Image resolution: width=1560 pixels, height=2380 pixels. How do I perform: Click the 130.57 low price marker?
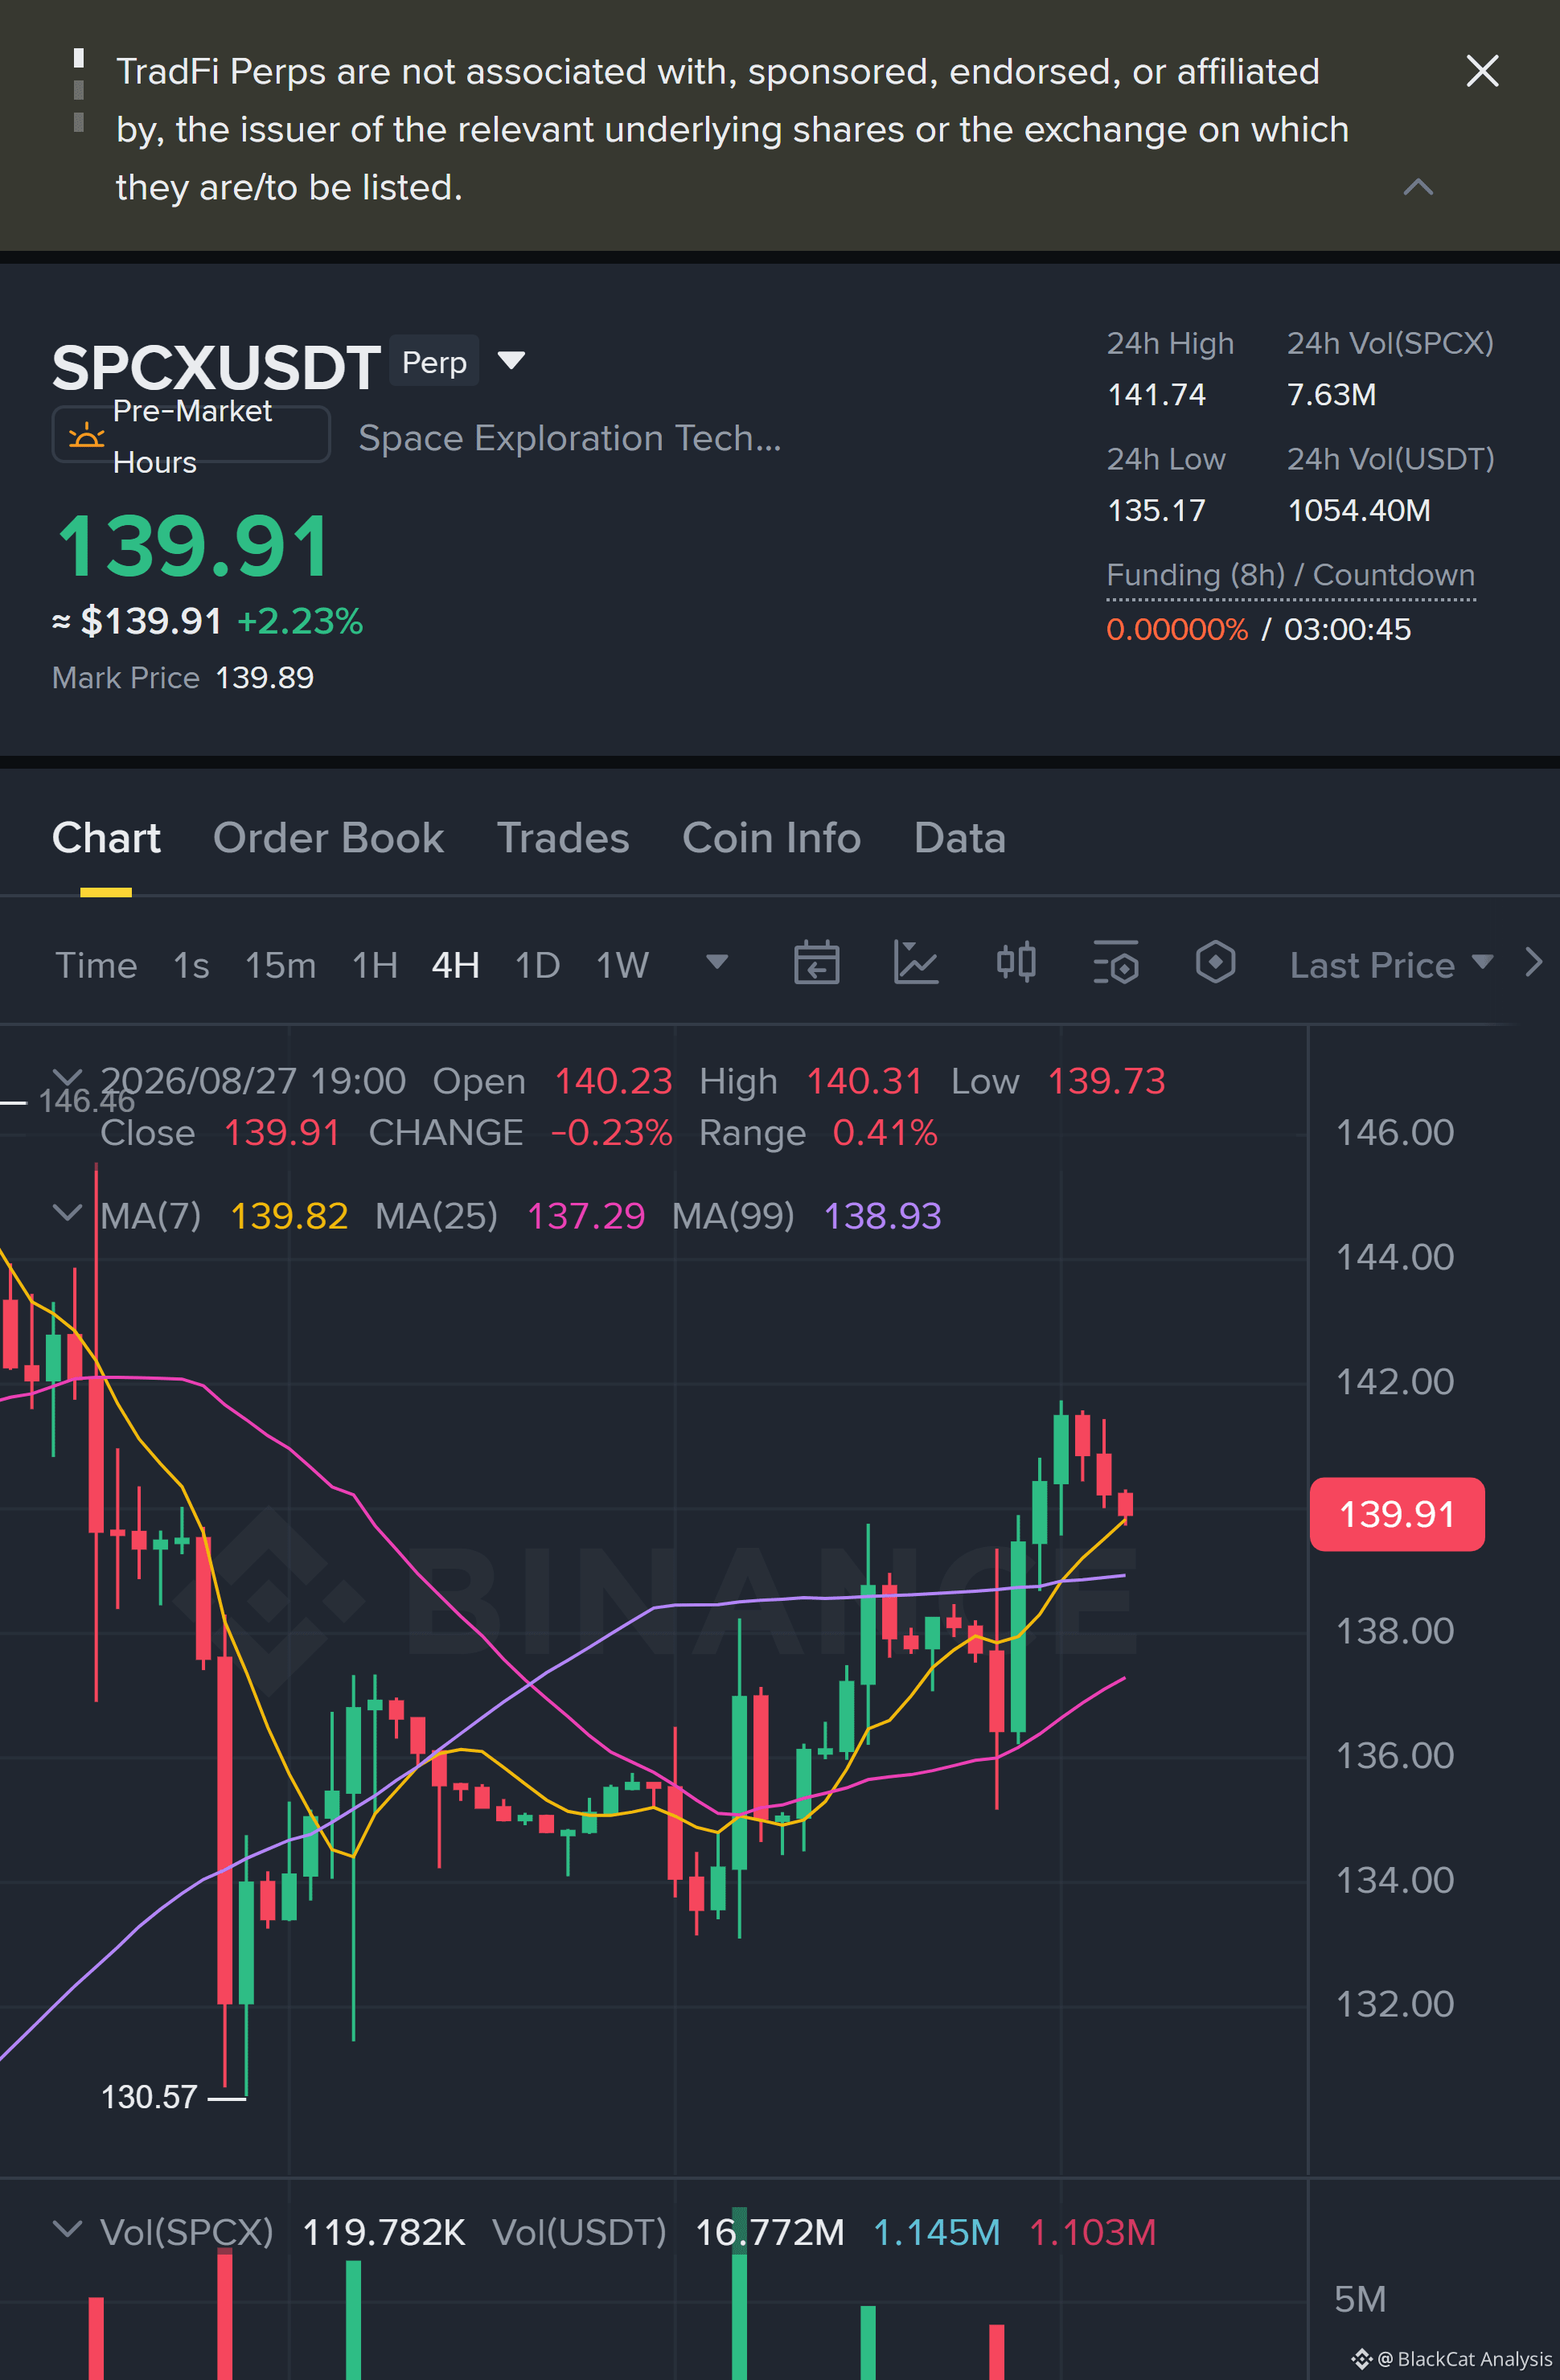149,2097
